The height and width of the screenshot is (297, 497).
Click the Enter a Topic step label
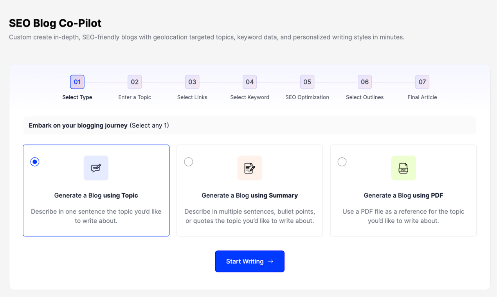click(135, 97)
